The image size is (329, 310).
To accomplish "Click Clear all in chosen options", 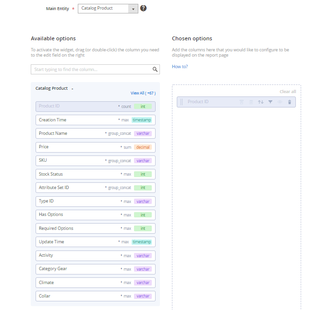I will pos(288,92).
